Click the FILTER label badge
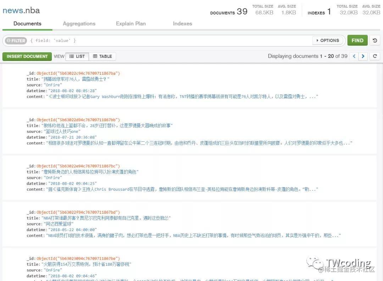383x281 pixels. 16,40
